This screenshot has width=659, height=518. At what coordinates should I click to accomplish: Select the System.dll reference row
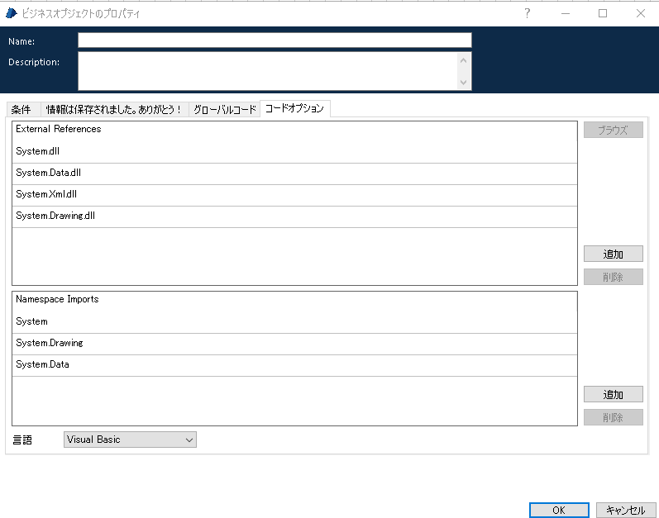coord(294,151)
